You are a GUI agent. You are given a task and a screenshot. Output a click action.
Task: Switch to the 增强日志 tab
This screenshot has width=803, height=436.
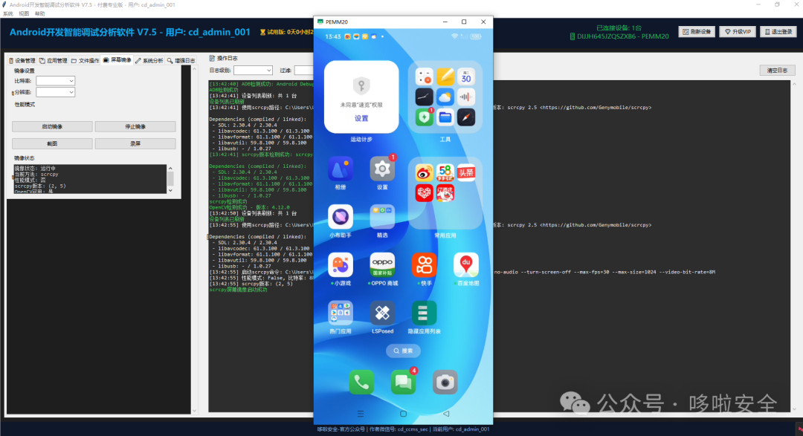181,60
